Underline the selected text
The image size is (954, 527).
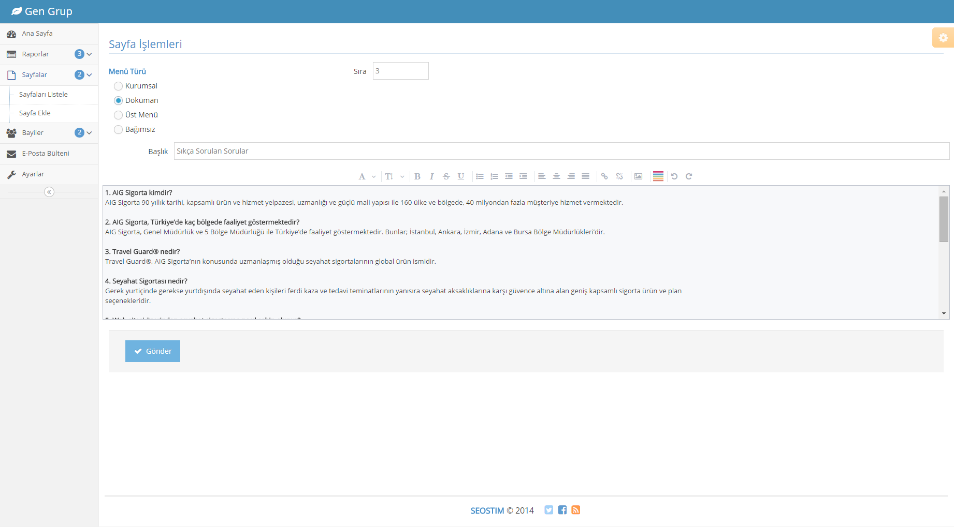(460, 176)
